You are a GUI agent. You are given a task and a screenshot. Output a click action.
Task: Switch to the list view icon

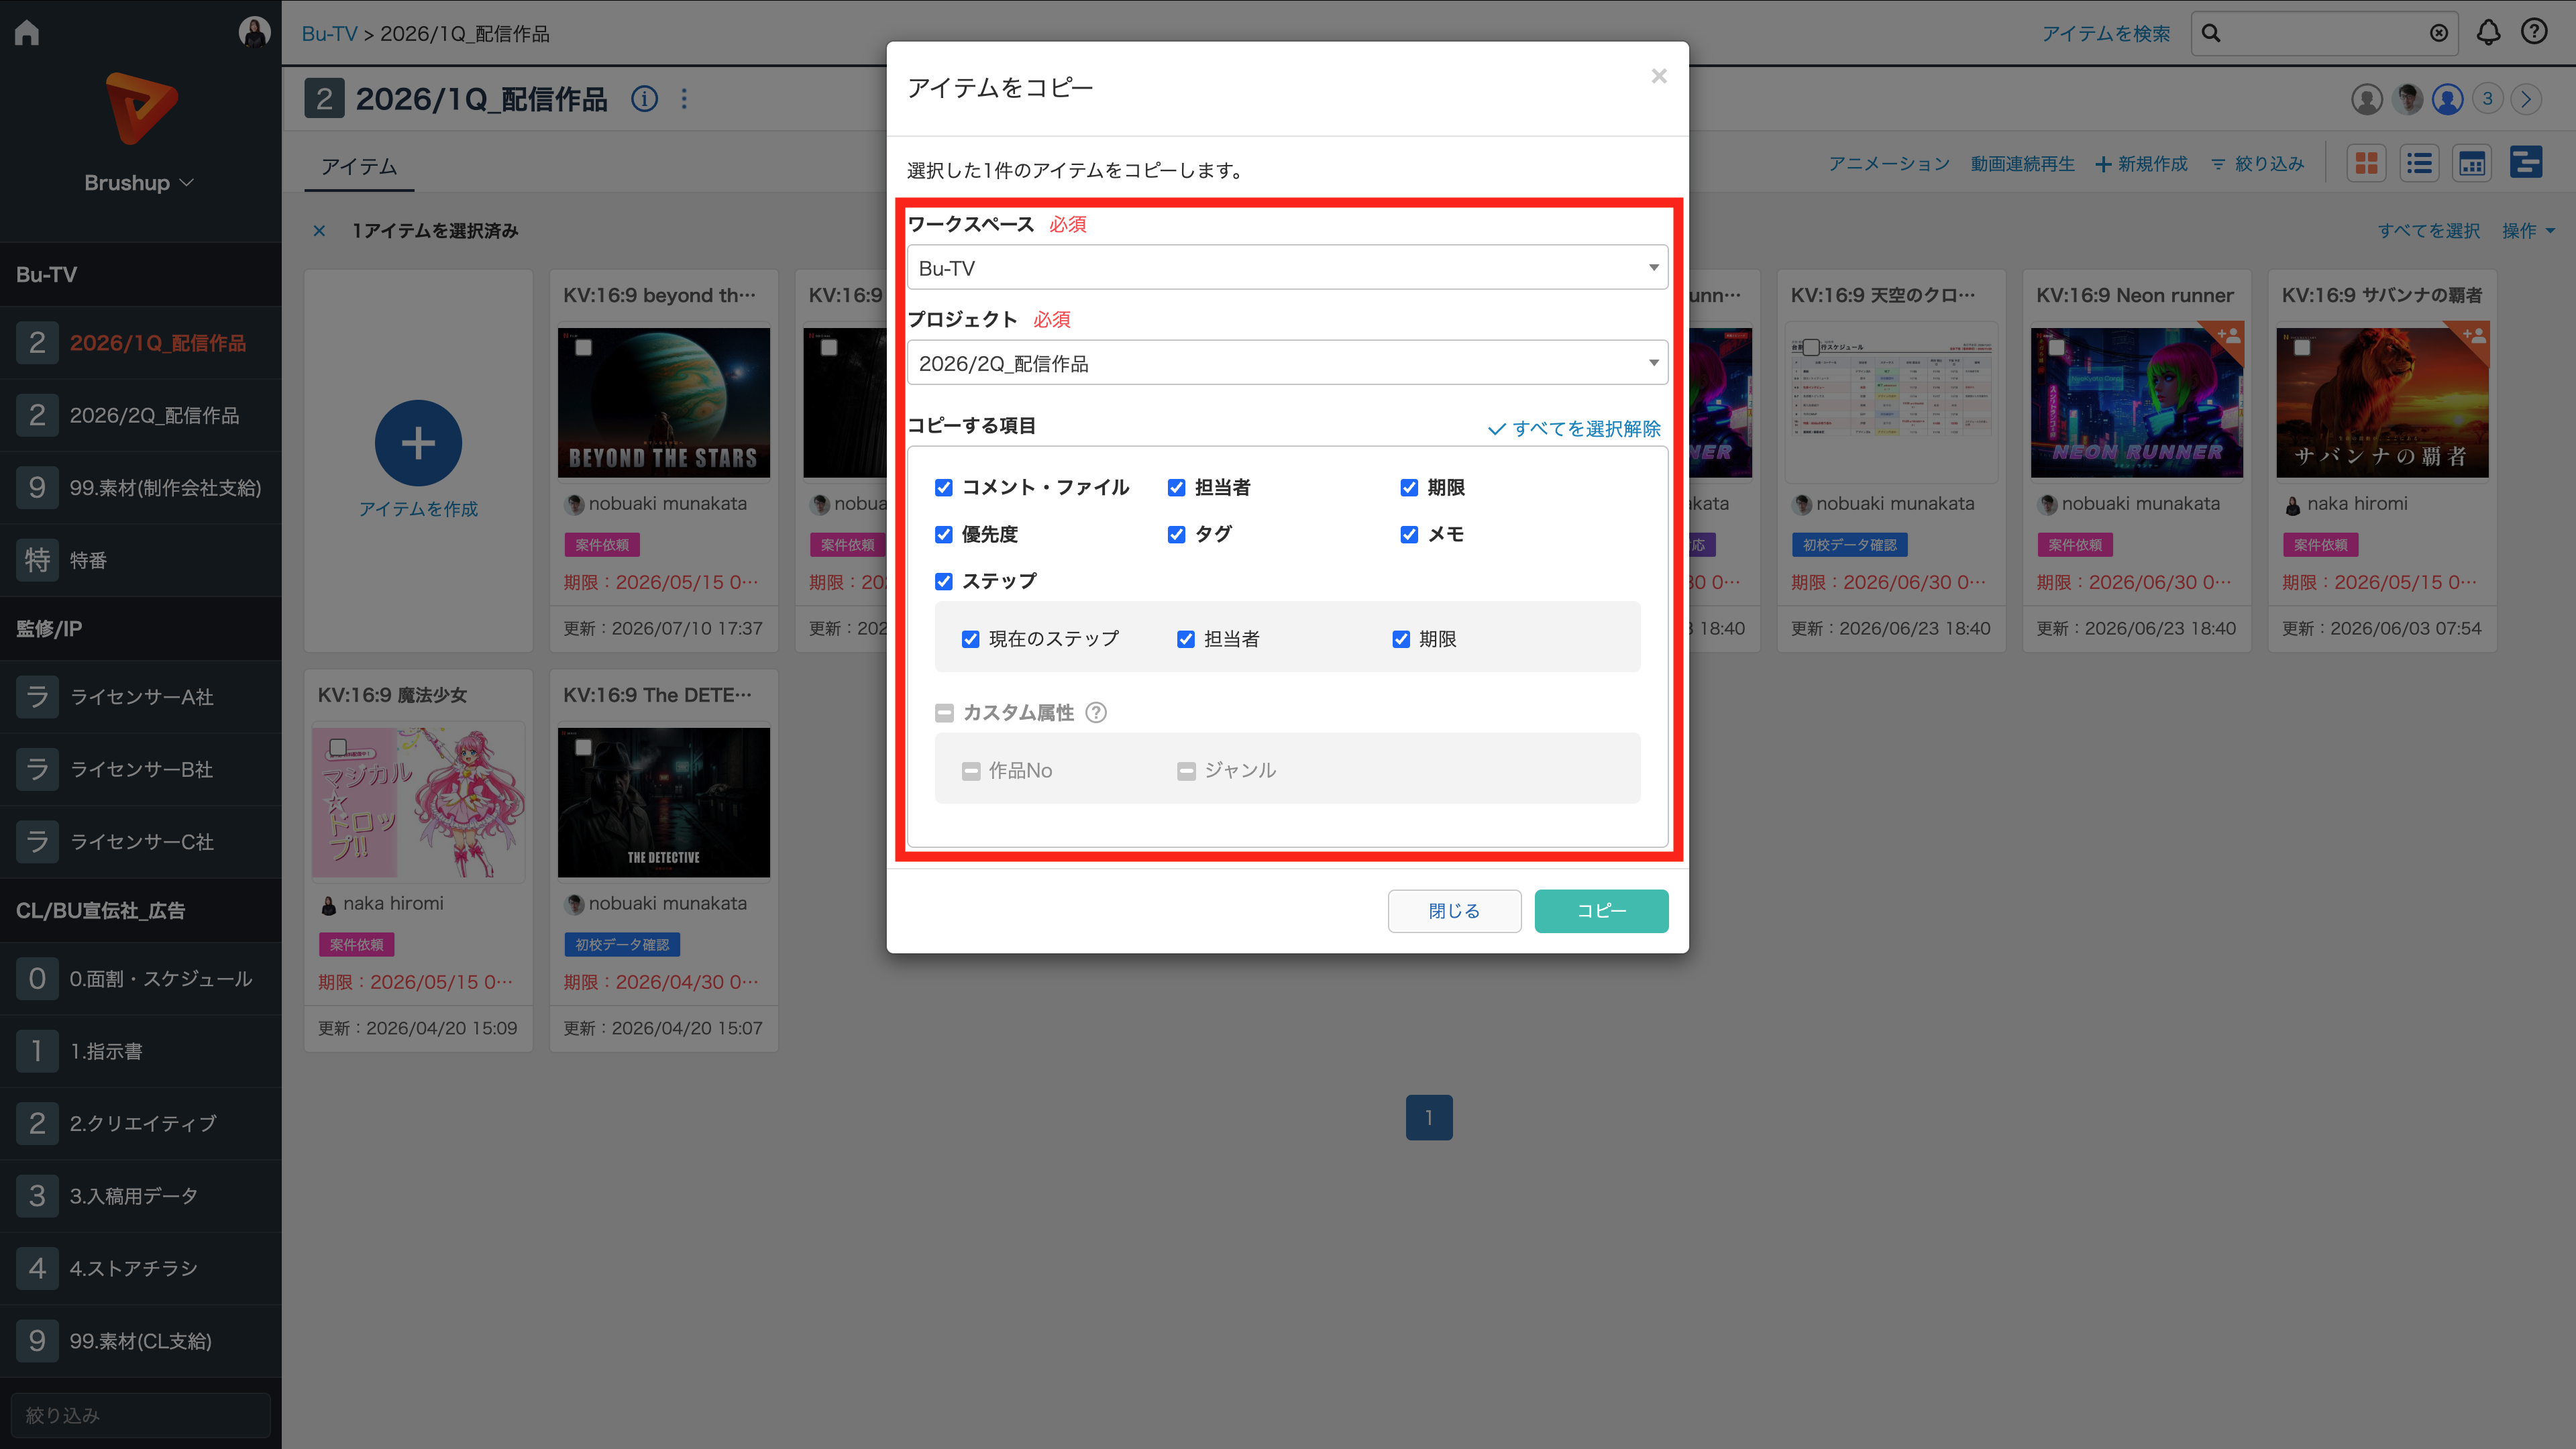(2419, 163)
